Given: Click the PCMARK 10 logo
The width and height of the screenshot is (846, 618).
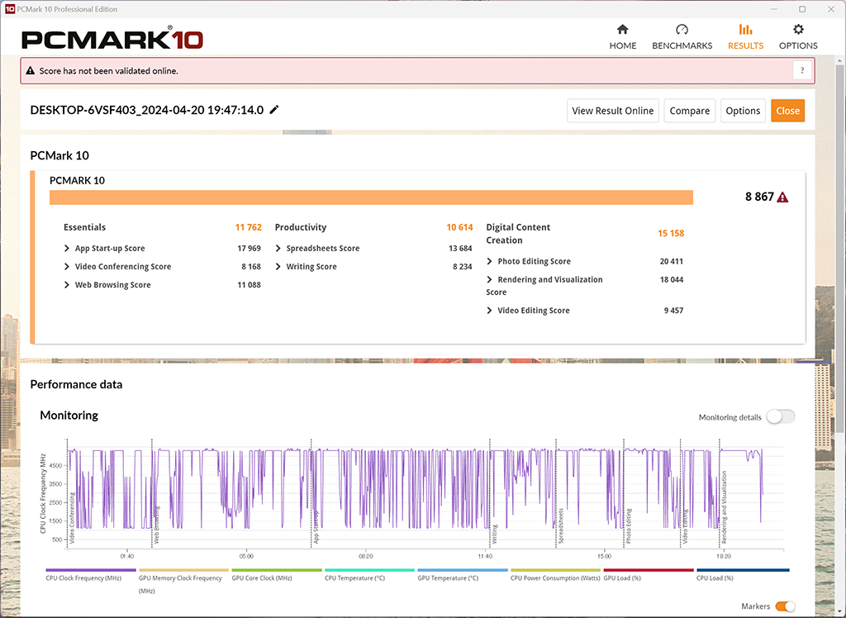Looking at the screenshot, I should click(112, 40).
